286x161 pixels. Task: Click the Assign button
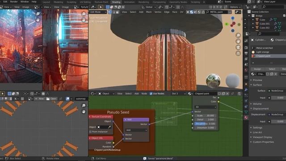pyautogui.click(x=257, y=69)
